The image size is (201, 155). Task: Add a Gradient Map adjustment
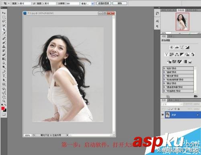[185, 61]
